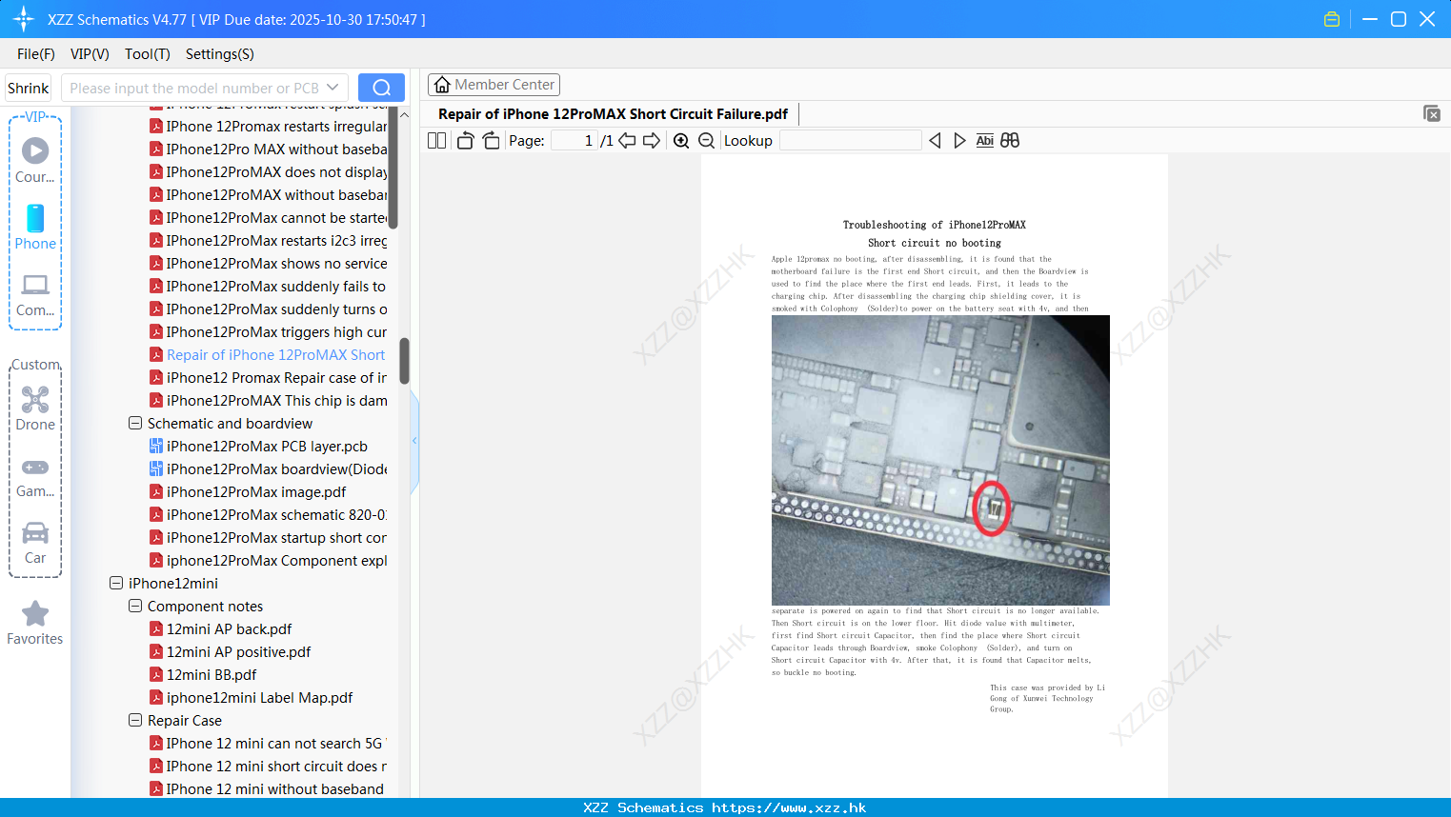Zoom out of the PDF
Image resolution: width=1451 pixels, height=817 pixels.
coord(707,141)
